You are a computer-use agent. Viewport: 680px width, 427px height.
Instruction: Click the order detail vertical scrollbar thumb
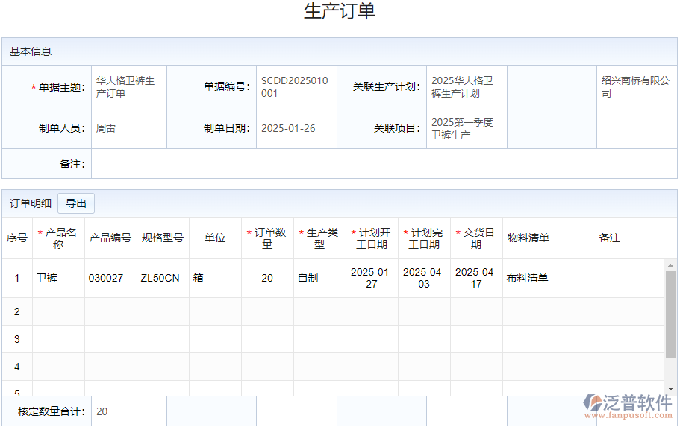670,314
